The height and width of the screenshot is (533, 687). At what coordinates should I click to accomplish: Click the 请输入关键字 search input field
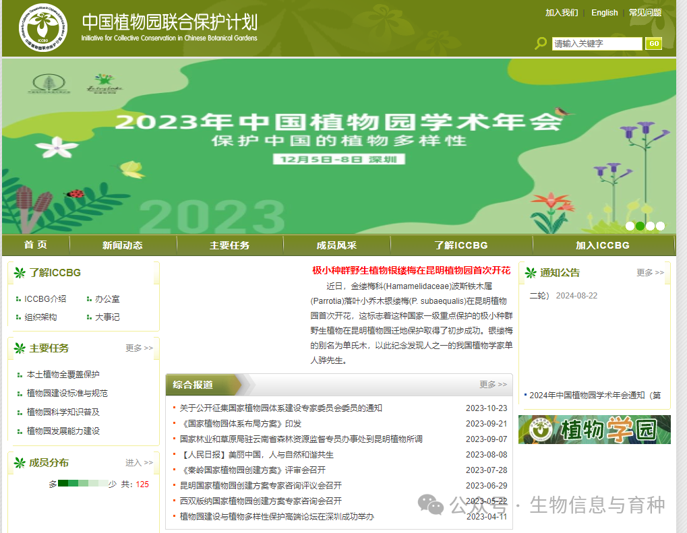coord(597,43)
